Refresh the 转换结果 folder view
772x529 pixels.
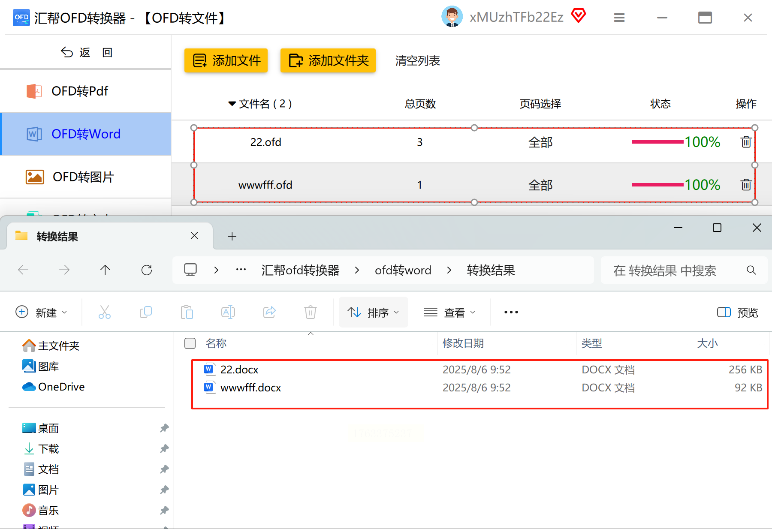click(x=147, y=270)
